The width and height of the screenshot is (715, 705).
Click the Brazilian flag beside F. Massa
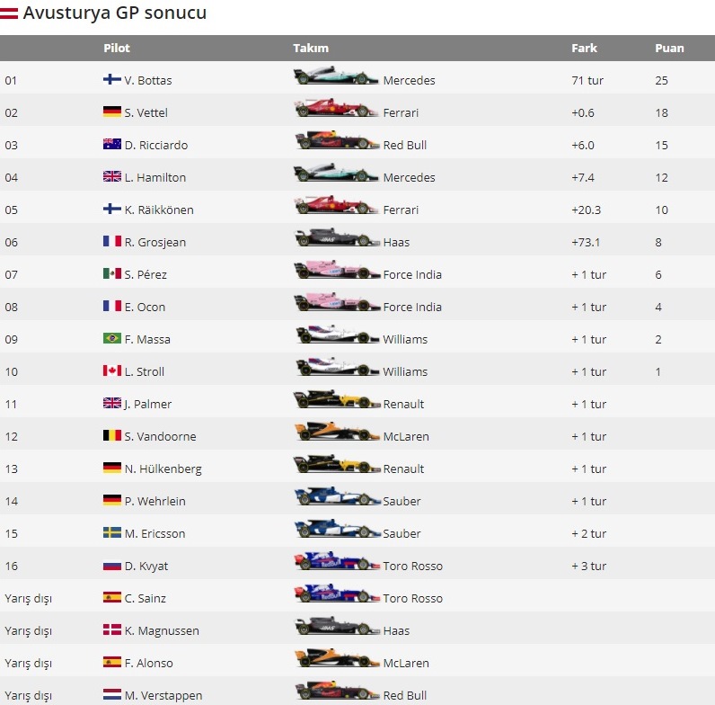tap(112, 339)
